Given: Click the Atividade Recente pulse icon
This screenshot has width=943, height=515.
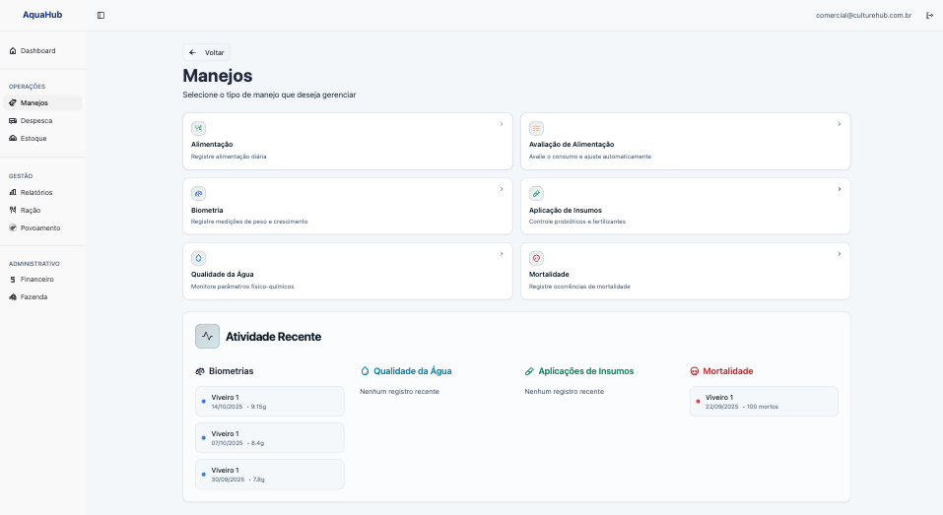Looking at the screenshot, I should (x=207, y=336).
